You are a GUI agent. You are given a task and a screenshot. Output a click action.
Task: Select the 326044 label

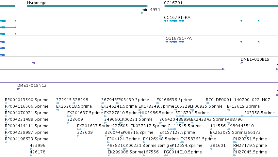coord(113,133)
